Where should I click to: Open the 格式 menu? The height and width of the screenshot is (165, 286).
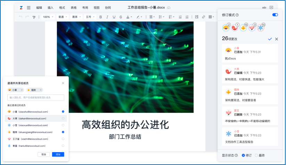[62, 8]
